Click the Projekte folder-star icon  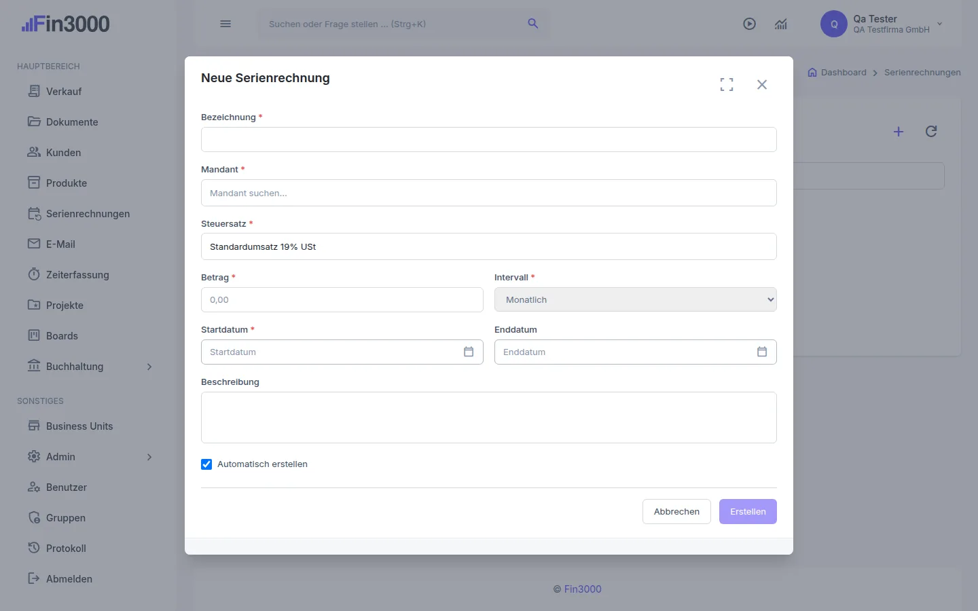[x=34, y=305]
